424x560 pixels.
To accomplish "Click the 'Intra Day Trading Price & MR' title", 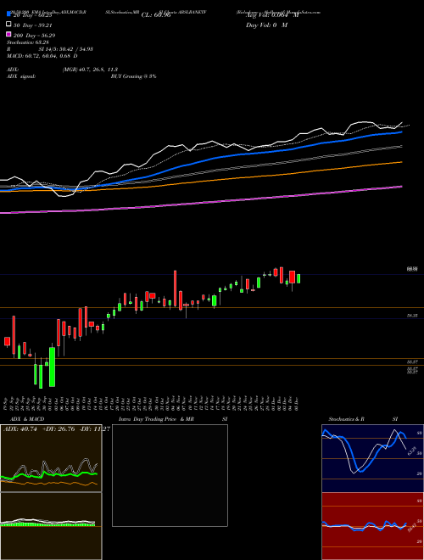I will click(x=156, y=419).
